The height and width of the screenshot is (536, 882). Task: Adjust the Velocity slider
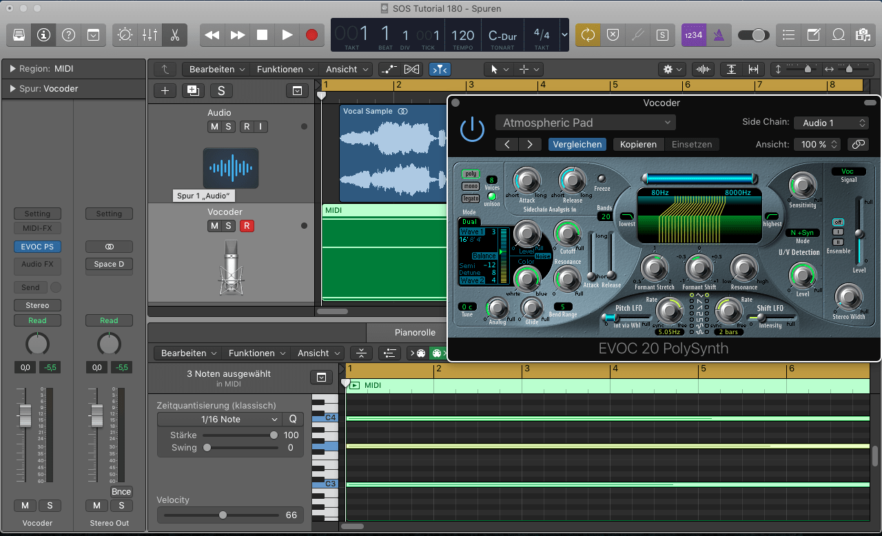click(223, 515)
